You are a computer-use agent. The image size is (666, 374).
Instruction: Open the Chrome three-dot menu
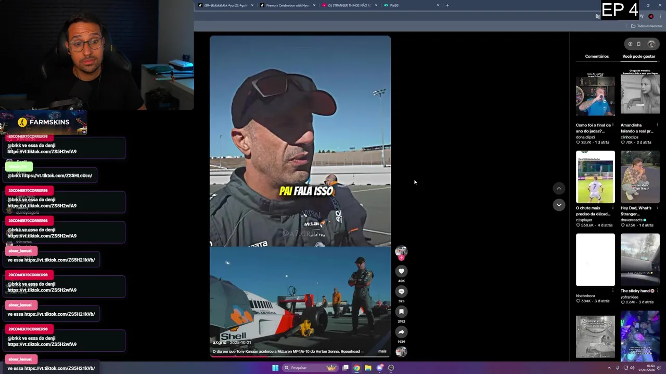pos(660,17)
